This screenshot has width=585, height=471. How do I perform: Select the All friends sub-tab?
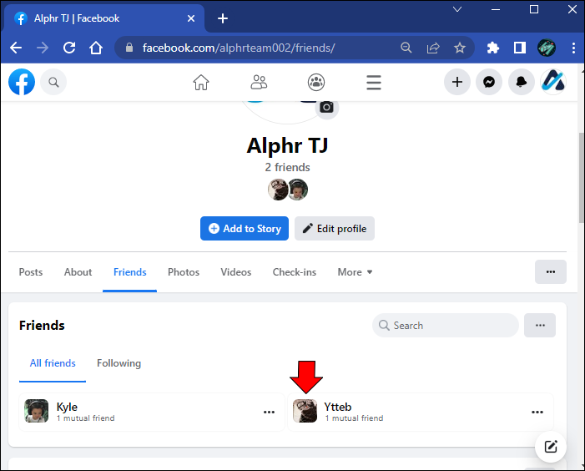pos(53,363)
